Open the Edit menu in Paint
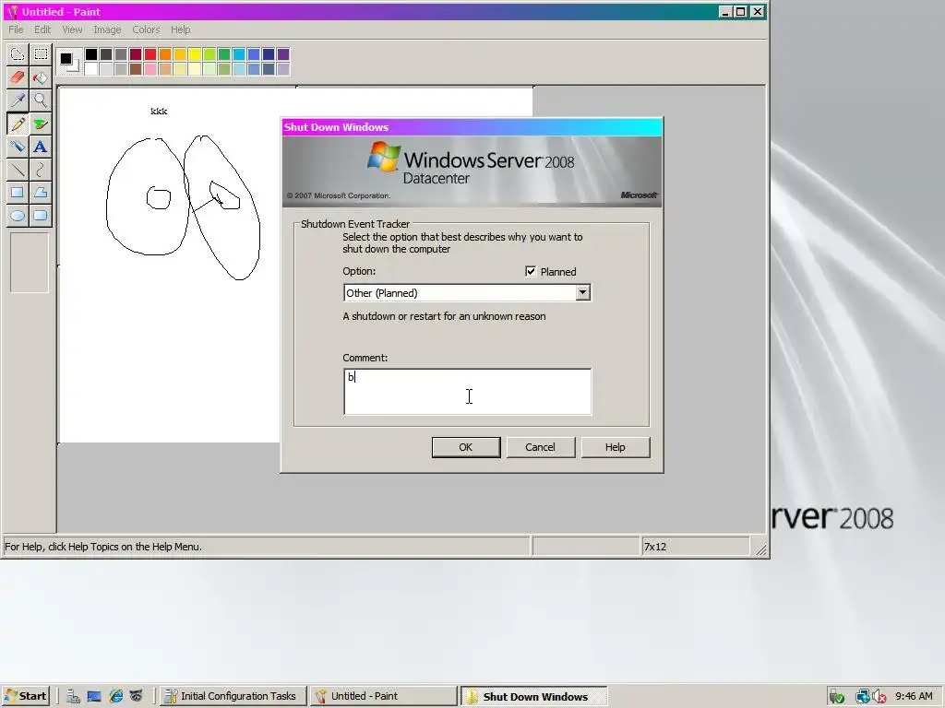 click(42, 29)
